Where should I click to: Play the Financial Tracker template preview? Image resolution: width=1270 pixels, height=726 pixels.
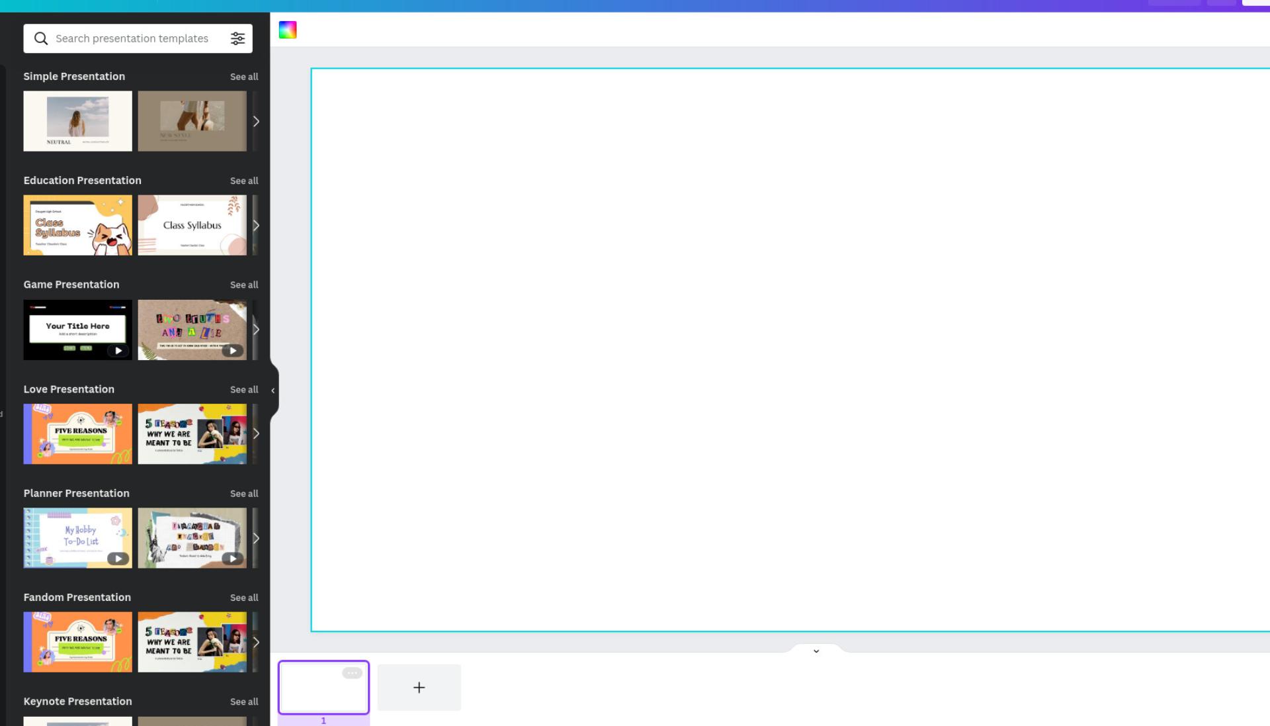pos(232,559)
